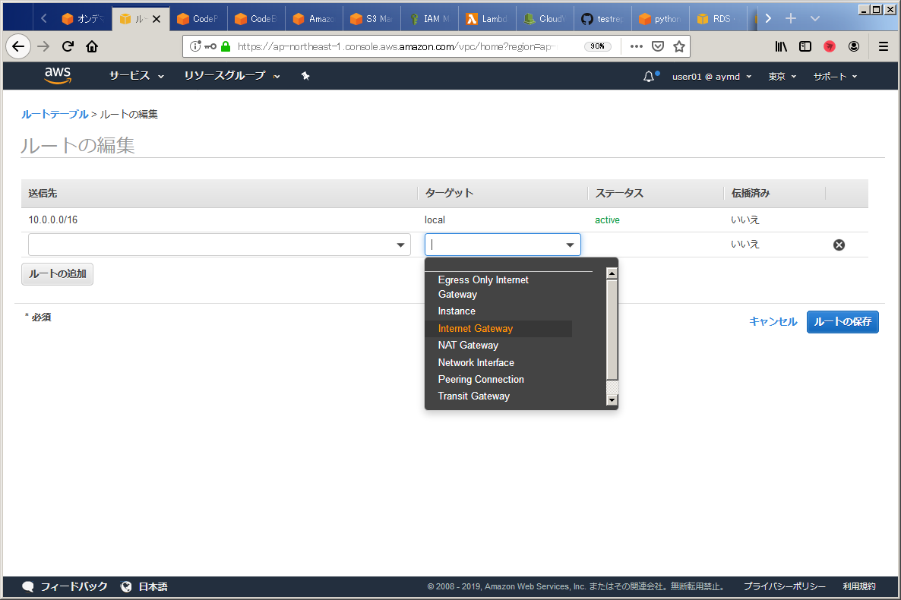
Task: Open the サポート menu
Action: (x=835, y=77)
